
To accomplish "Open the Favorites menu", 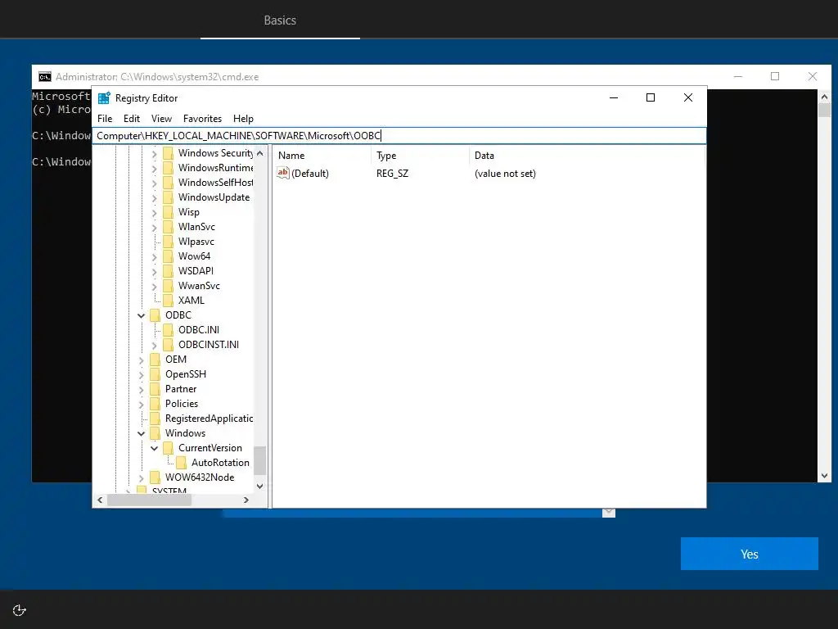I will [x=202, y=119].
